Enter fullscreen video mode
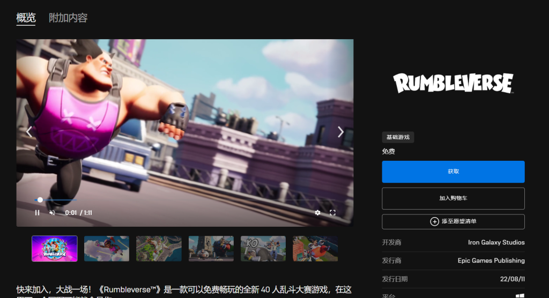549x298 pixels. point(332,213)
